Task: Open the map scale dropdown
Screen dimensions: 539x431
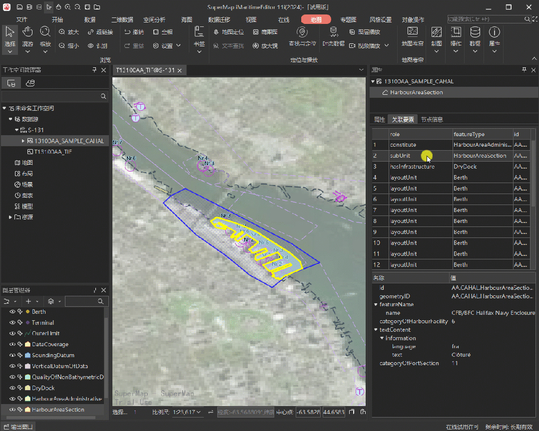Action: point(199,412)
